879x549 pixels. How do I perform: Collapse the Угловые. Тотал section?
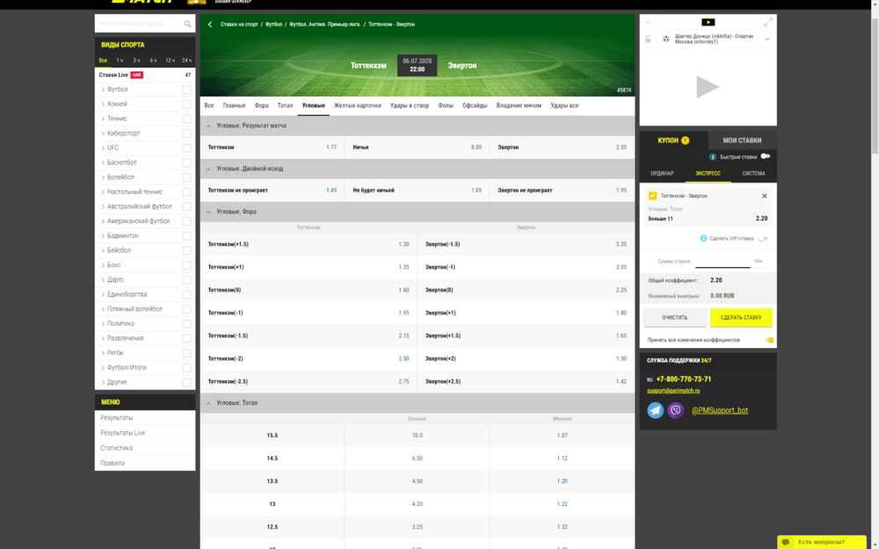coord(208,403)
